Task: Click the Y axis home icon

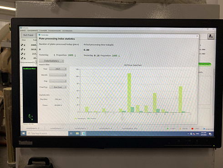Action: coord(22,49)
